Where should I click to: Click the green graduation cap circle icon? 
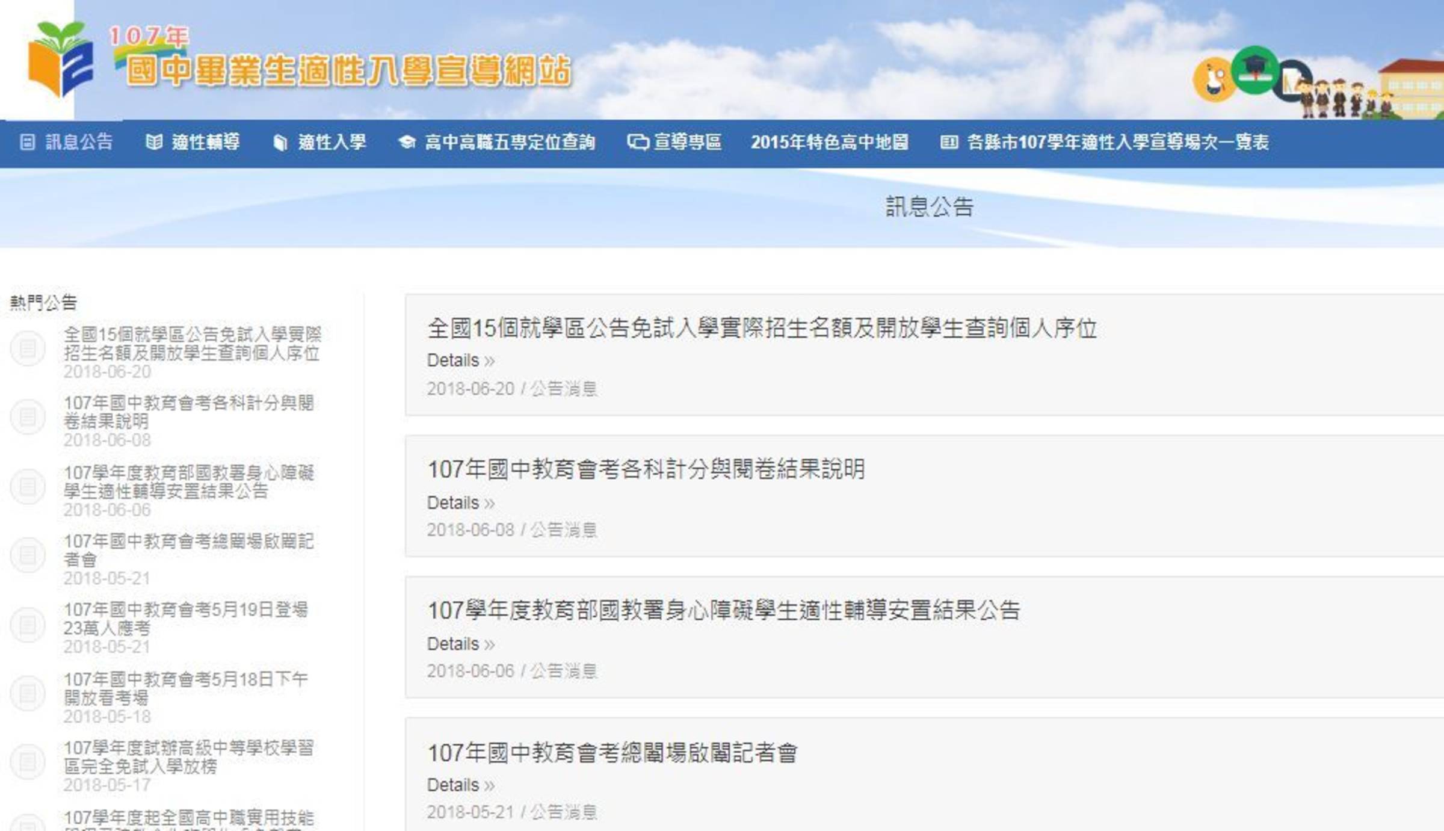pos(1254,70)
